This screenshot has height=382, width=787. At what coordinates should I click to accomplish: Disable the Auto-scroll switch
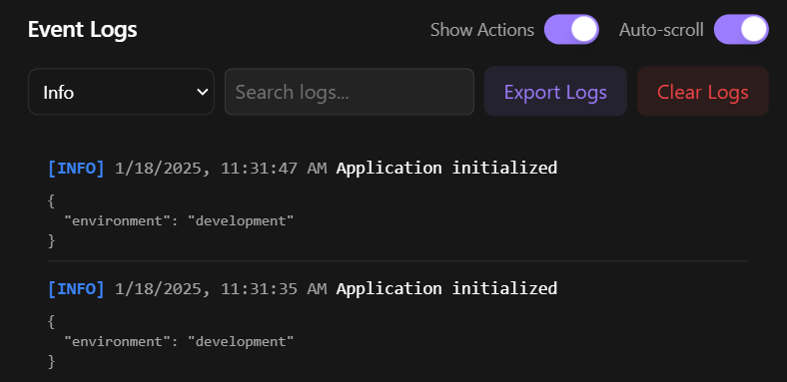(741, 30)
